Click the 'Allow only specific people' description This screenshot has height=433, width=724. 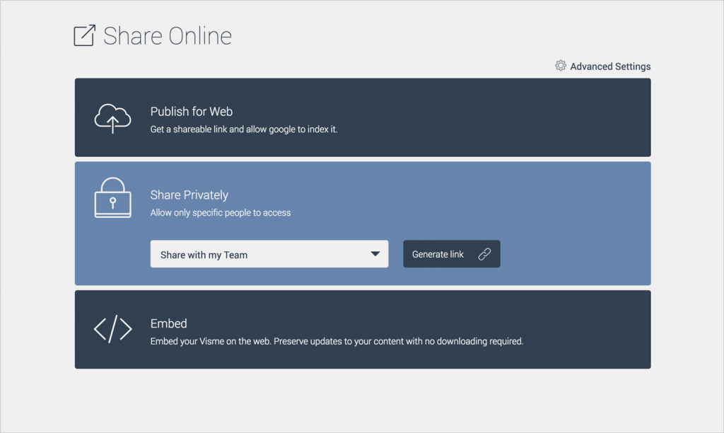tap(221, 212)
